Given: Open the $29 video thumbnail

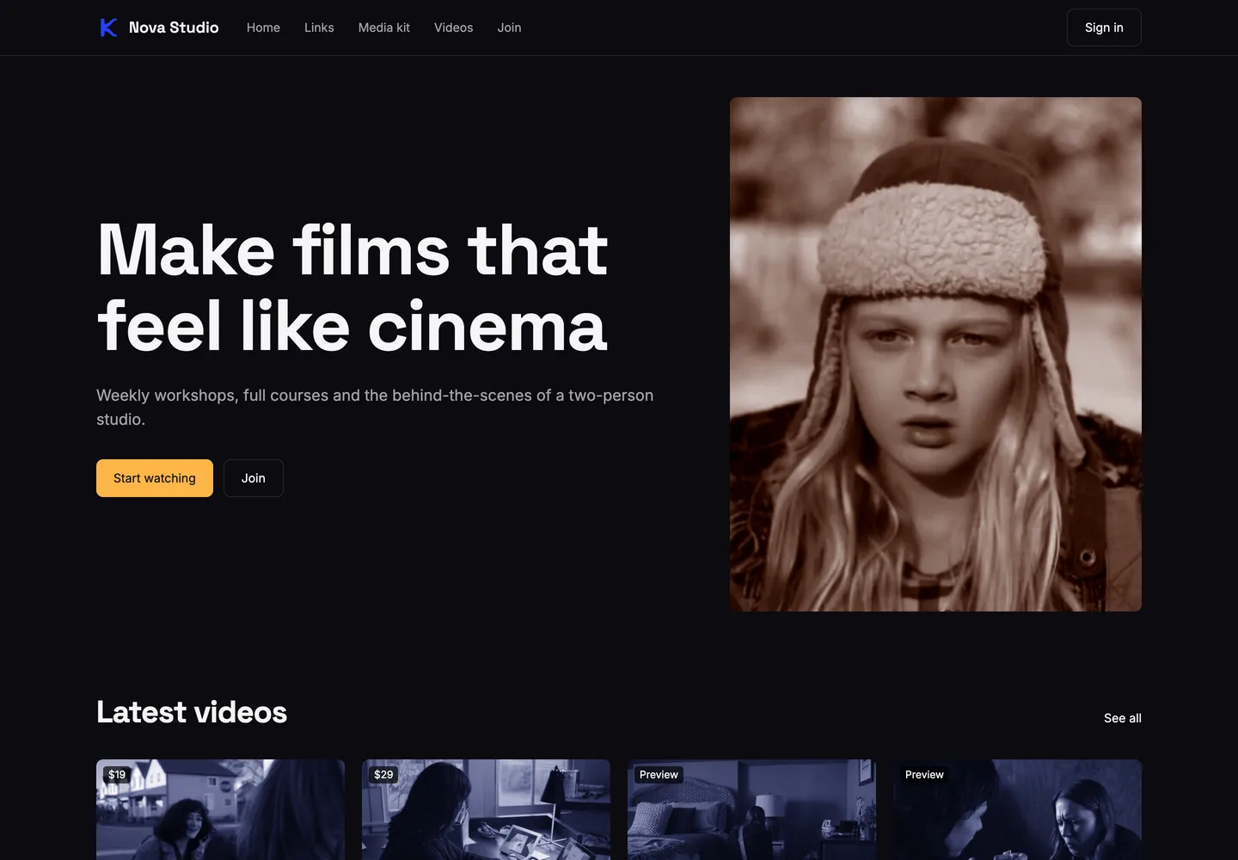Looking at the screenshot, I should point(486,809).
